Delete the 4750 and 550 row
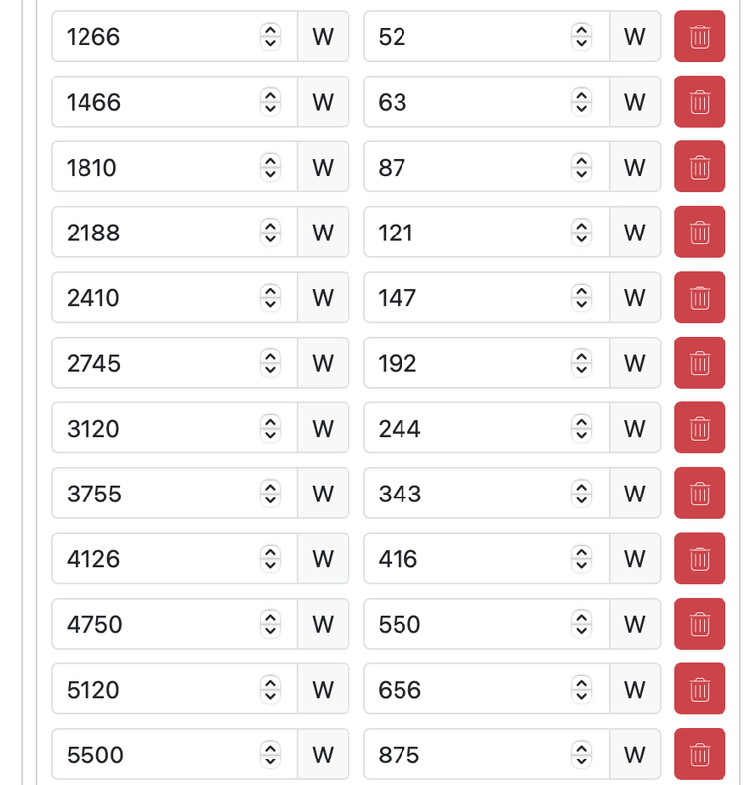750x785 pixels. point(699,623)
